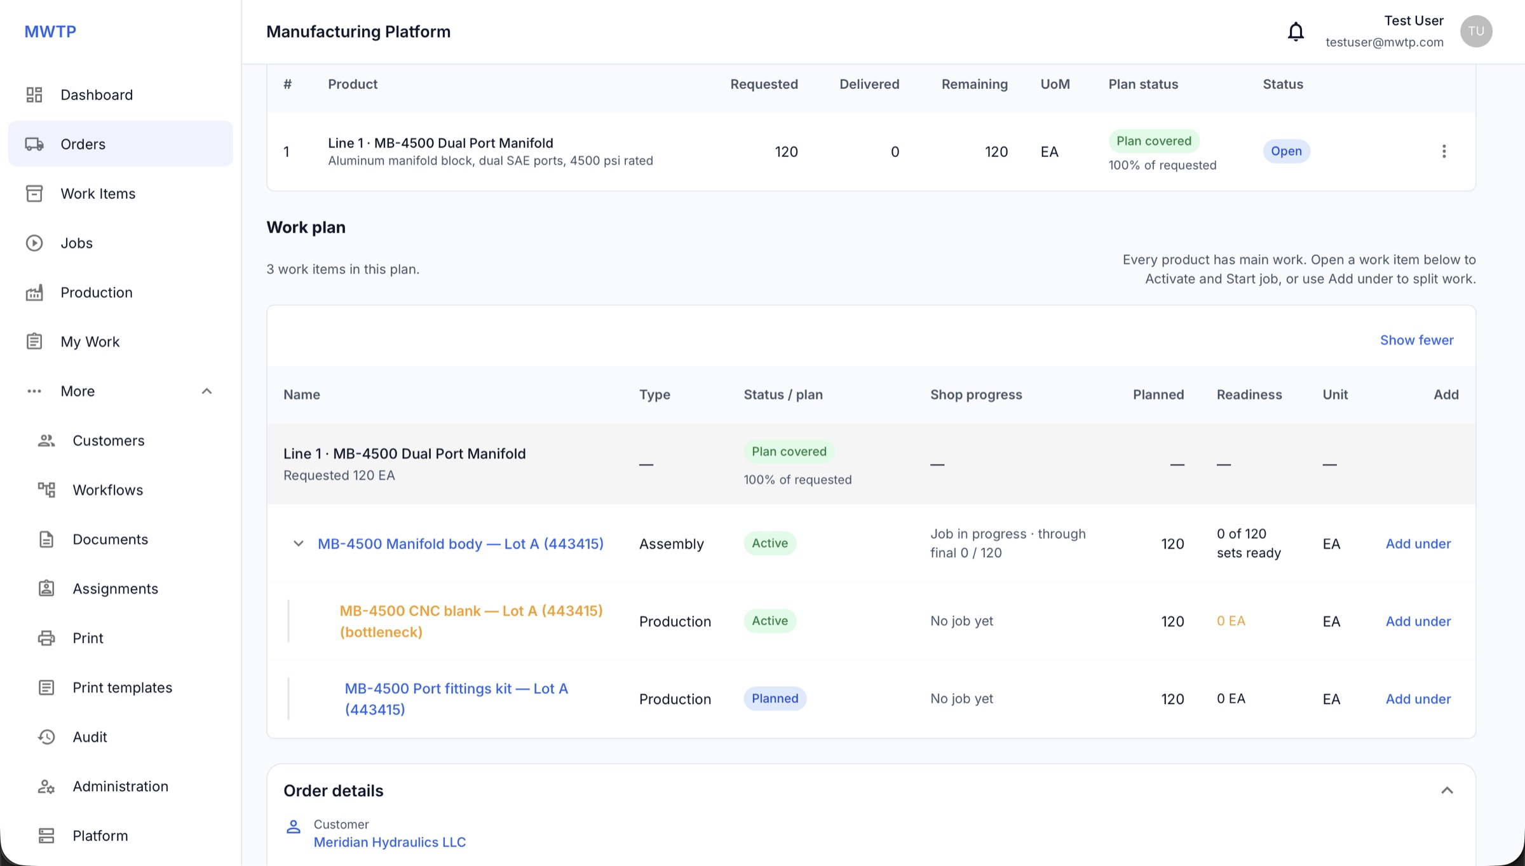The image size is (1525, 866).
Task: Open the My Work menu label
Action: tap(90, 342)
